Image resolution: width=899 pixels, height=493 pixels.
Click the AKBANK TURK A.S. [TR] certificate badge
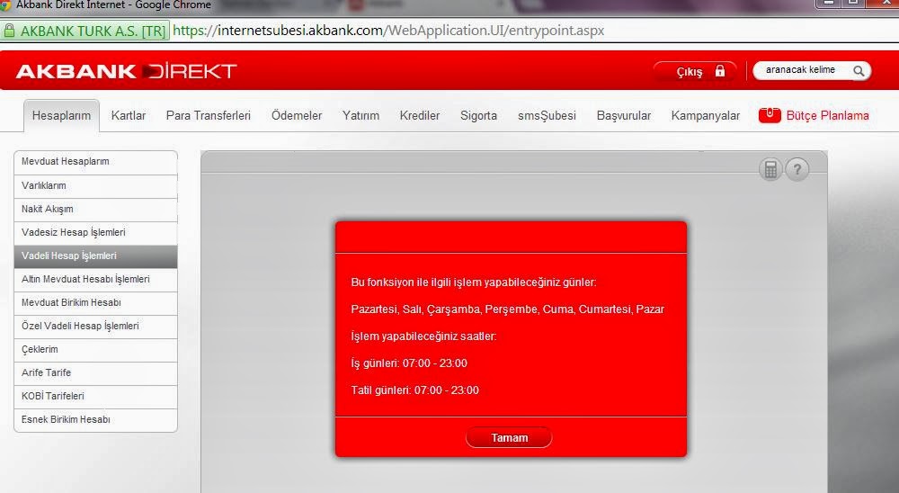85,31
